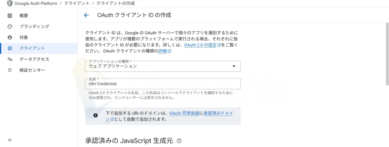389x147 pixels.
Task: Click the データアクセス settings-list icon
Action: (9, 59)
